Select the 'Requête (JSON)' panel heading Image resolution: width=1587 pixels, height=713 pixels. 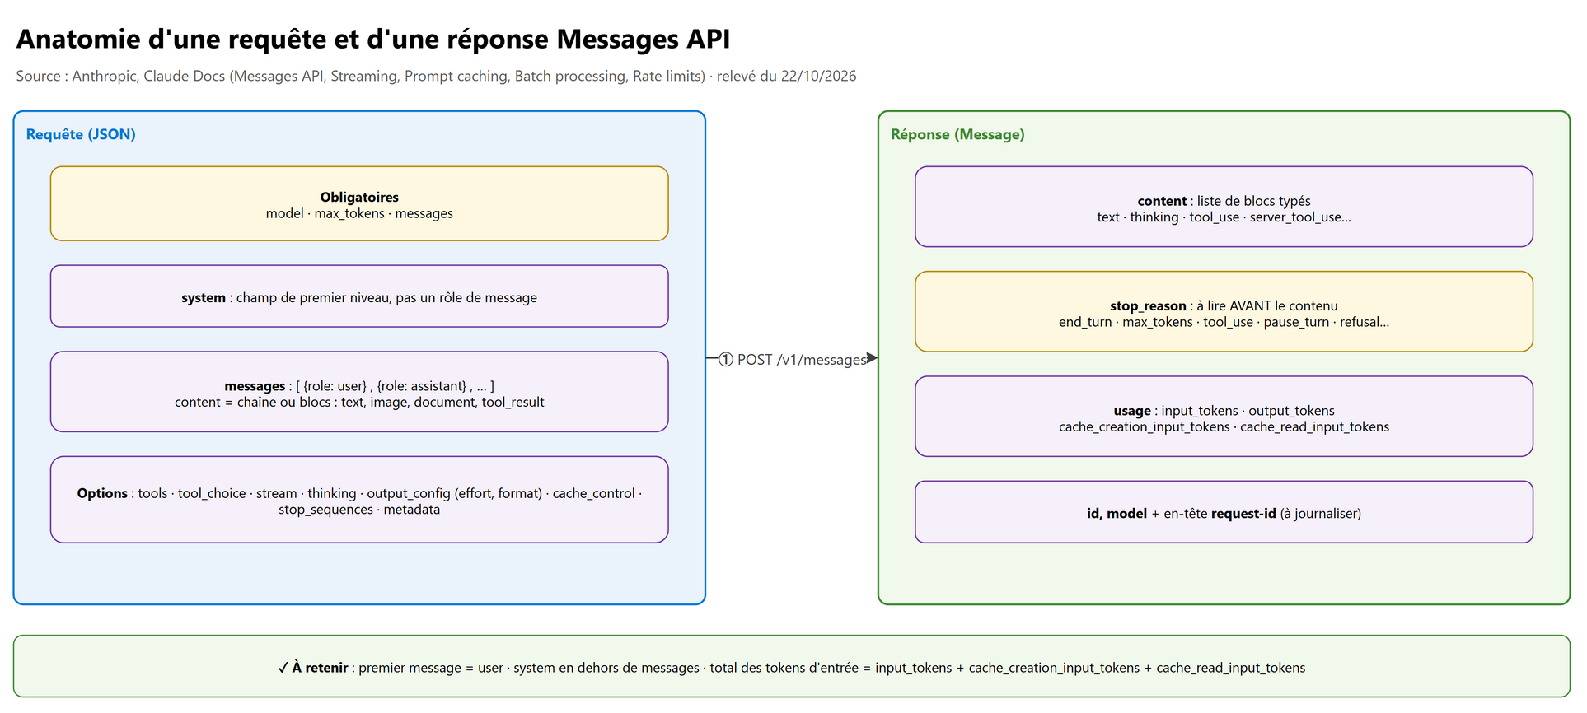pos(81,134)
